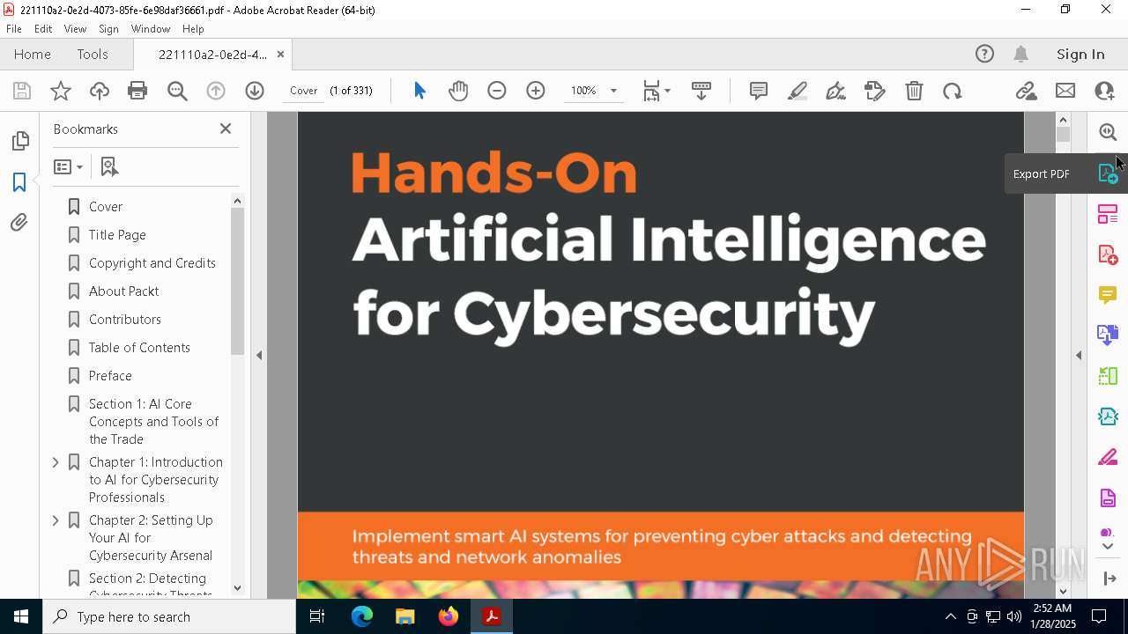Image resolution: width=1128 pixels, height=634 pixels.
Task: Toggle the Bookmarks panel icon
Action: click(19, 182)
